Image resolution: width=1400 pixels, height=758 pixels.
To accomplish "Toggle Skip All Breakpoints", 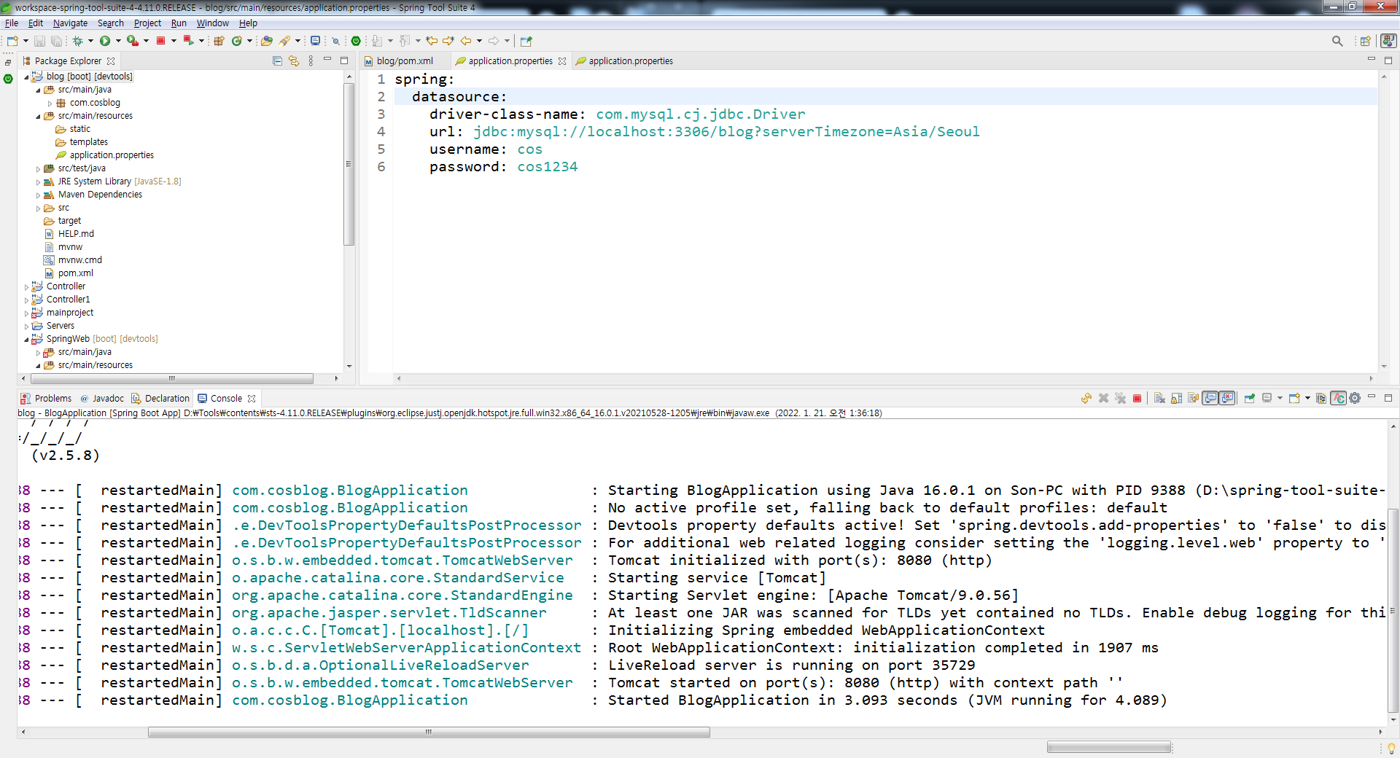I will click(335, 41).
